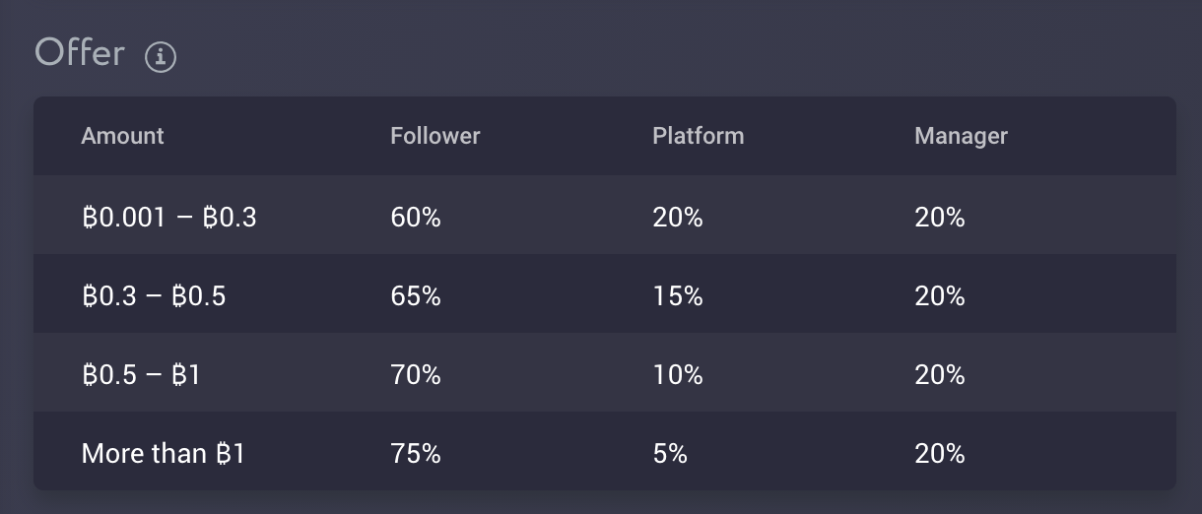Click the 70% follower share value
1202x514 pixels.
pos(416,374)
